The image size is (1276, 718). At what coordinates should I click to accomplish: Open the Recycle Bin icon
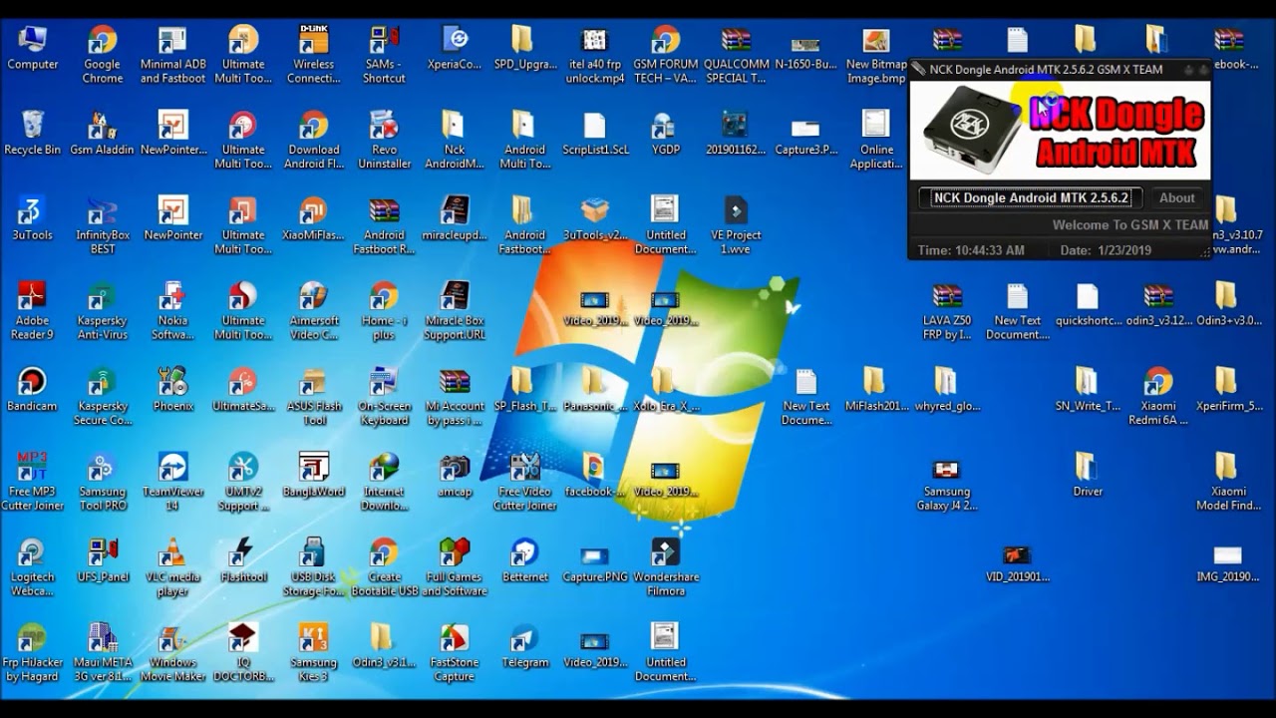[33, 134]
